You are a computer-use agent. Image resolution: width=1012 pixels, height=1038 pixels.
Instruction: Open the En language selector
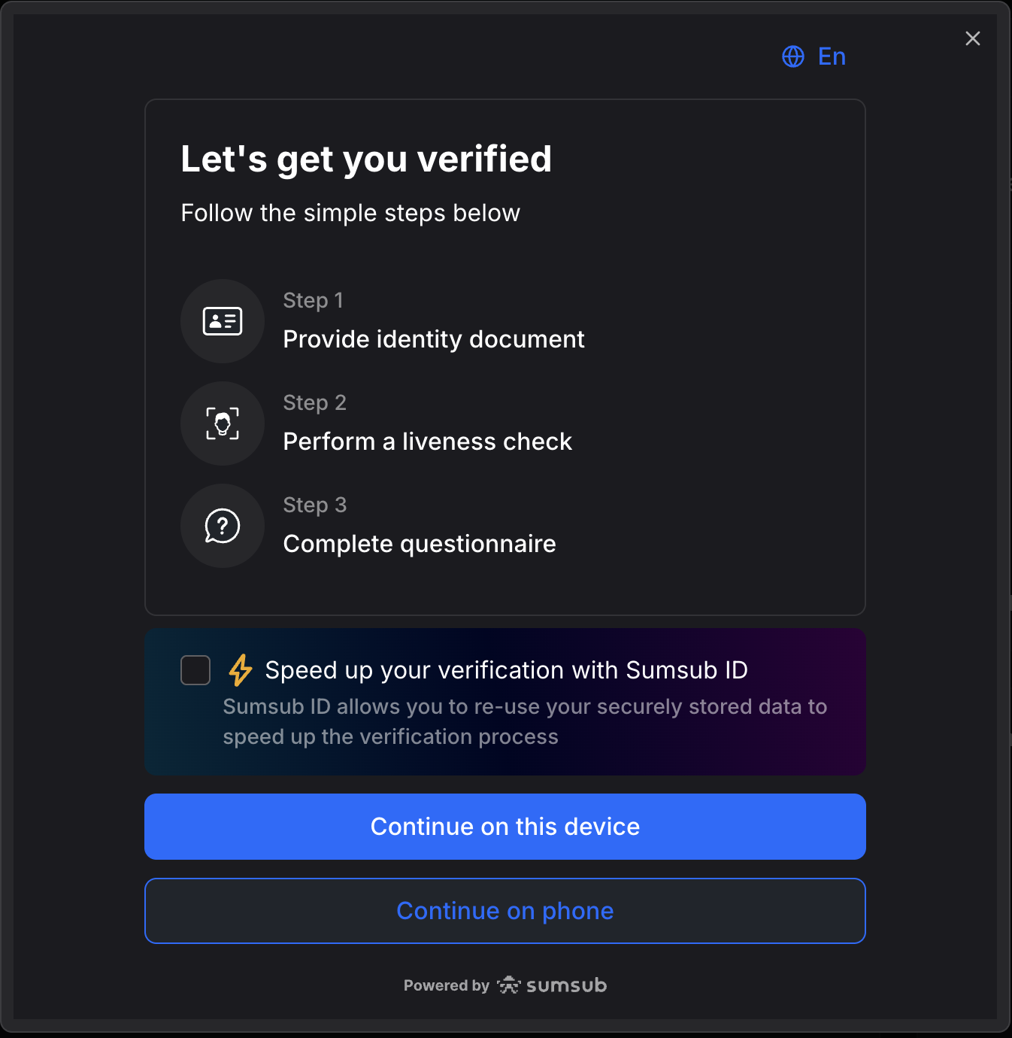pos(832,56)
